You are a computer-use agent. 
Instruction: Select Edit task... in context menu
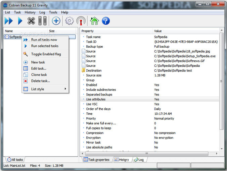[x=39, y=68]
